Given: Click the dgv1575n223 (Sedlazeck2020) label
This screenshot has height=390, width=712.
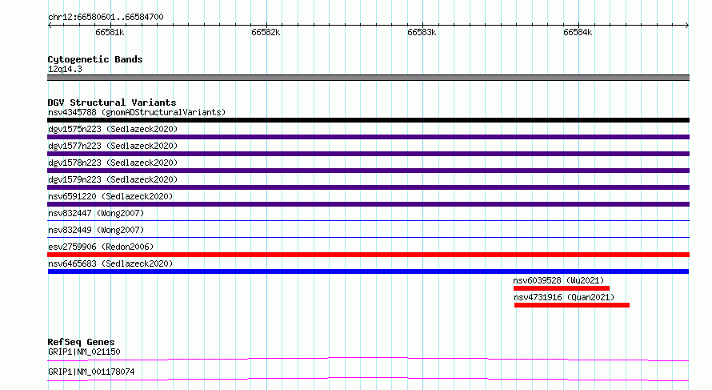Looking at the screenshot, I should pyautogui.click(x=113, y=129).
